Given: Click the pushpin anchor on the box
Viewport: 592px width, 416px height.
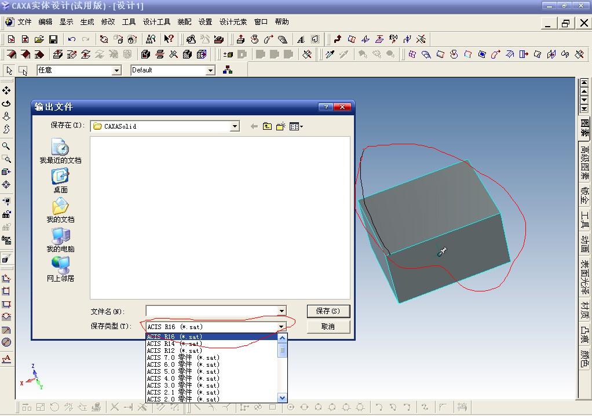Looking at the screenshot, I should [x=442, y=251].
